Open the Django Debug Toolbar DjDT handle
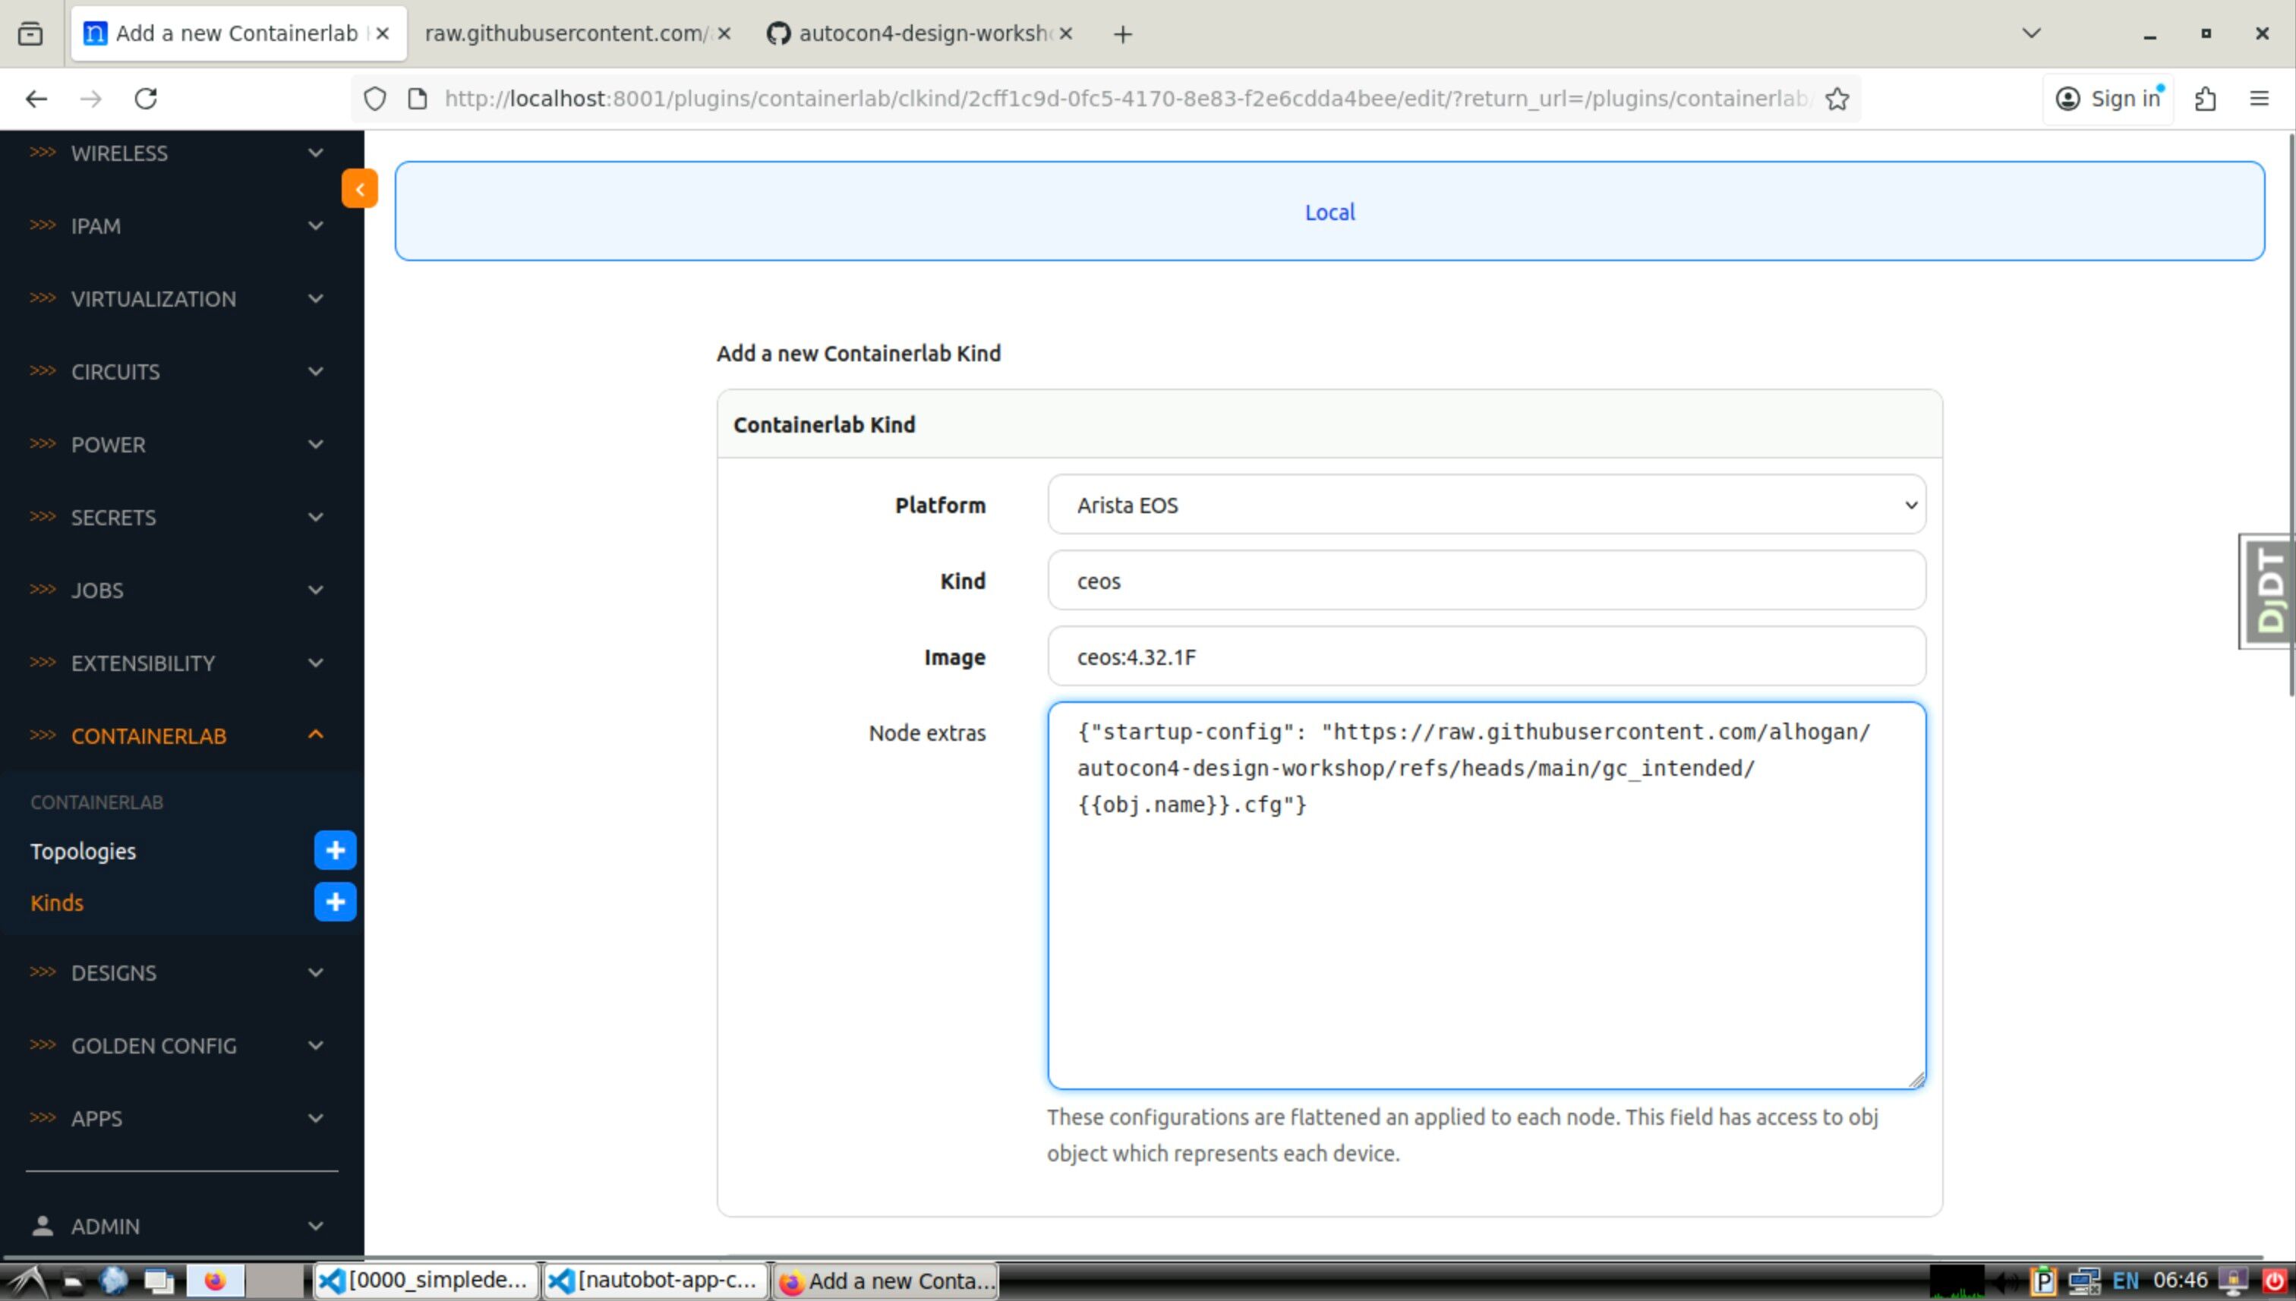The height and width of the screenshot is (1301, 2296). 2269,591
